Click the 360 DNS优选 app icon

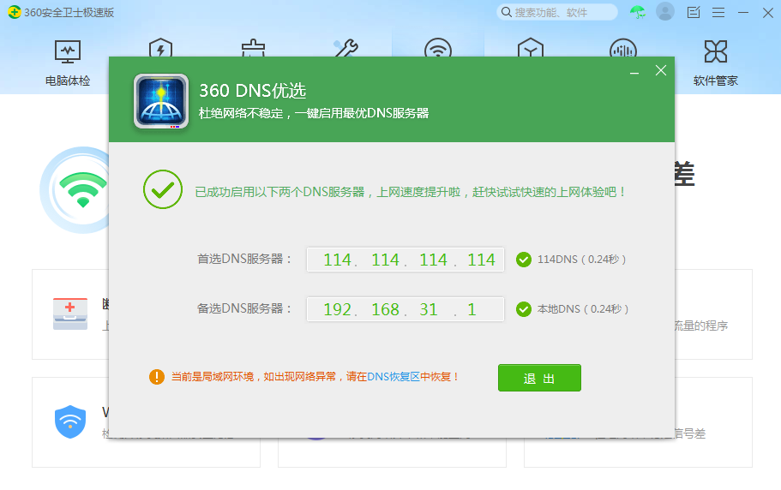161,101
